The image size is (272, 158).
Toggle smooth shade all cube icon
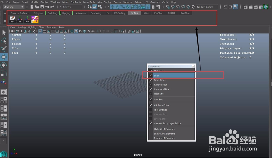(76, 31)
